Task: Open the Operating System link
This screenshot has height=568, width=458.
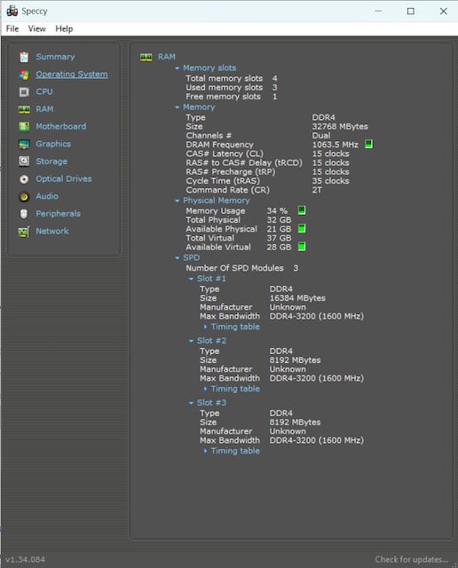Action: (72, 75)
